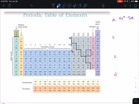Go to next page with down chevron
Screen dimensions: 139x104
[x=136, y=92]
